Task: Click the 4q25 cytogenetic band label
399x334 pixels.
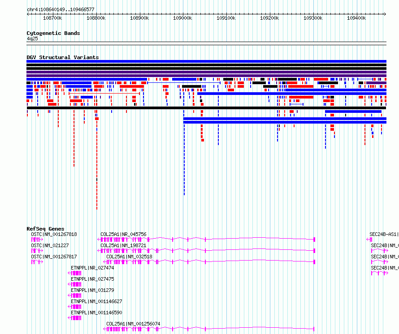Action: [32, 39]
